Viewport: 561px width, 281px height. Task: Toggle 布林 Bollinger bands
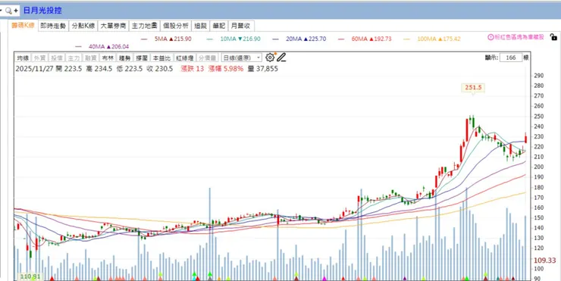pyautogui.click(x=108, y=58)
